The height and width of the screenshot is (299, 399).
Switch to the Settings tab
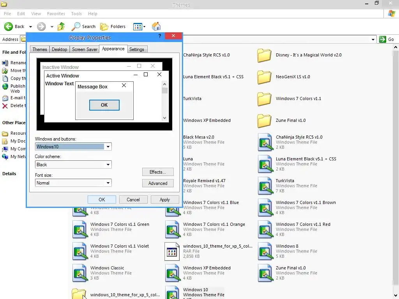coord(137,49)
